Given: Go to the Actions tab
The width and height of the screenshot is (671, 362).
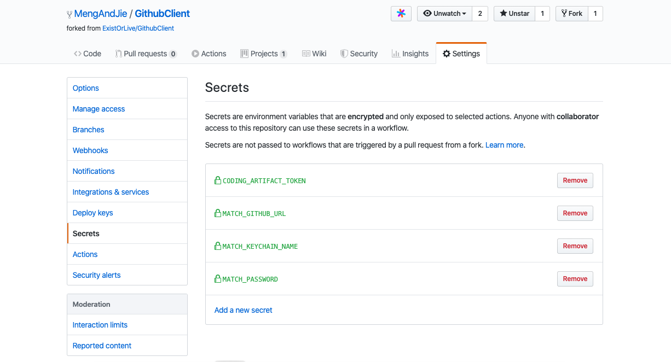Looking at the screenshot, I should coord(209,54).
